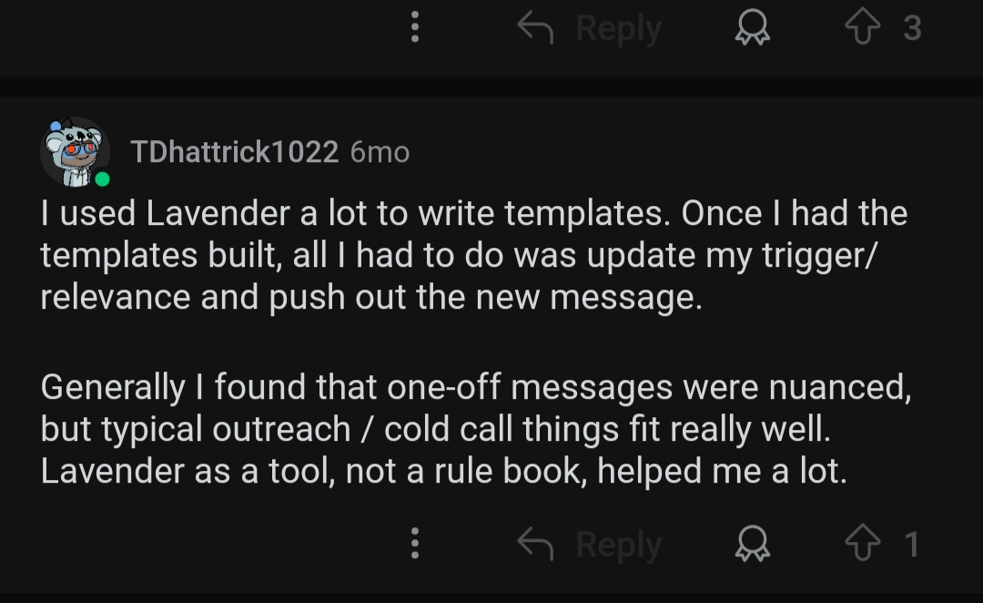Open three-dot options menu on the comment above
The width and height of the screenshot is (983, 603).
414,27
